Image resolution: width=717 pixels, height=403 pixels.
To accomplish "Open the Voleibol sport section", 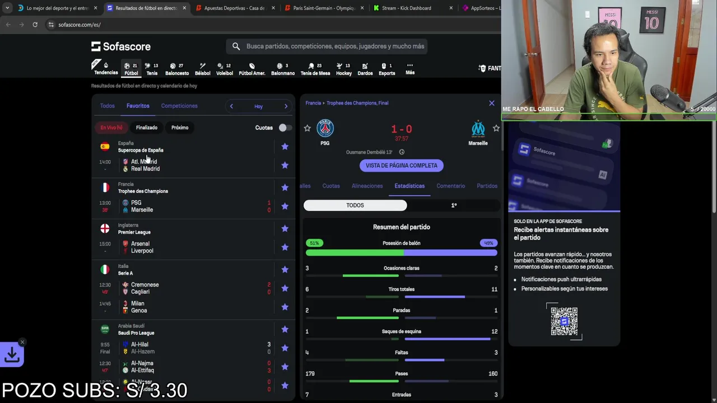I will (225, 68).
